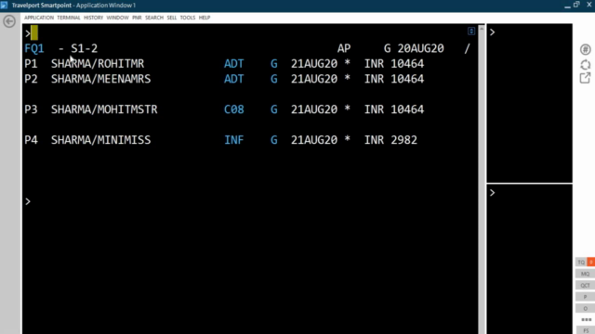The width and height of the screenshot is (595, 334).
Task: Open the TERMINAL menu
Action: coord(69,18)
